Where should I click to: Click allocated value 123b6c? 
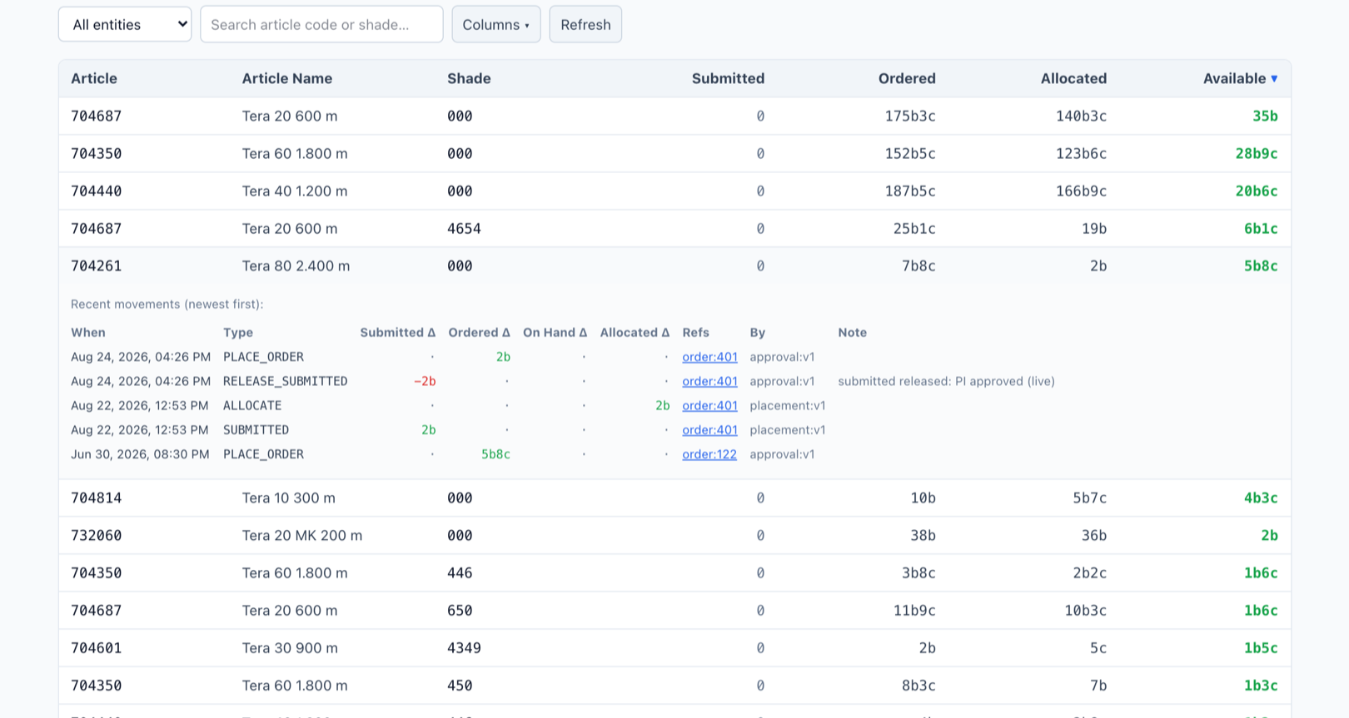click(1081, 153)
